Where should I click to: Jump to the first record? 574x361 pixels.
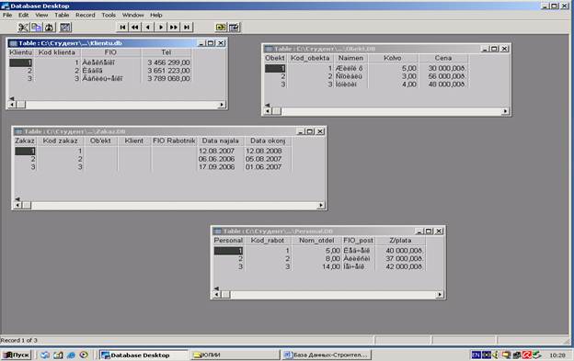(x=122, y=27)
